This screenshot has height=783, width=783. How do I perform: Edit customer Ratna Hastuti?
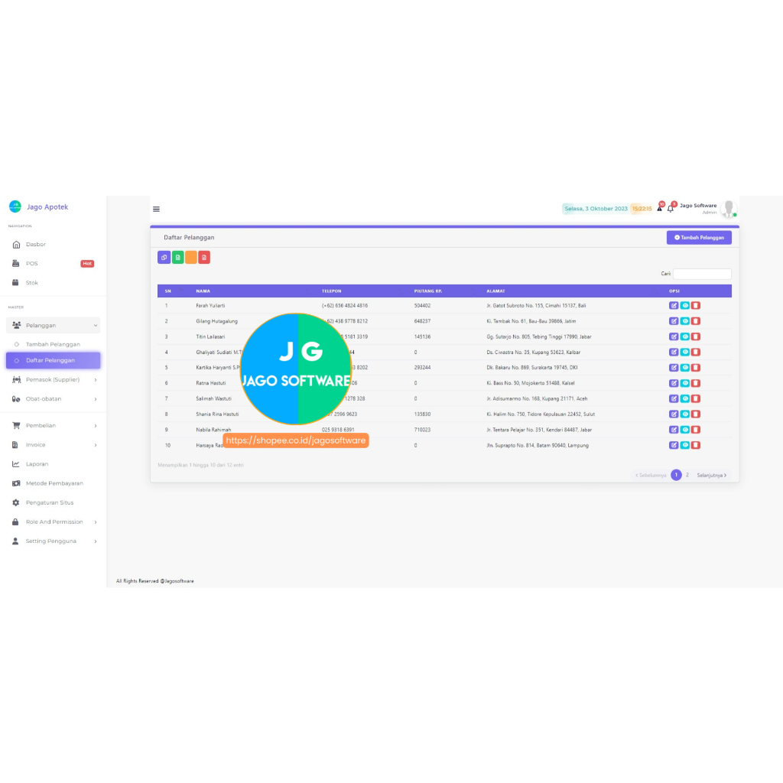[674, 383]
